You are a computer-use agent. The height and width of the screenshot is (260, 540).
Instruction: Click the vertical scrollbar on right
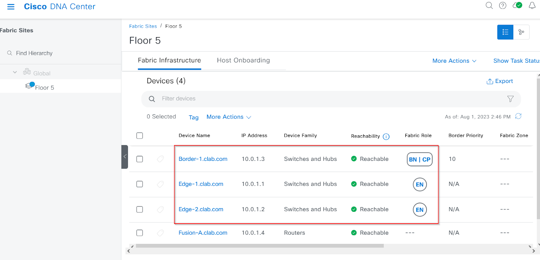pos(538,148)
